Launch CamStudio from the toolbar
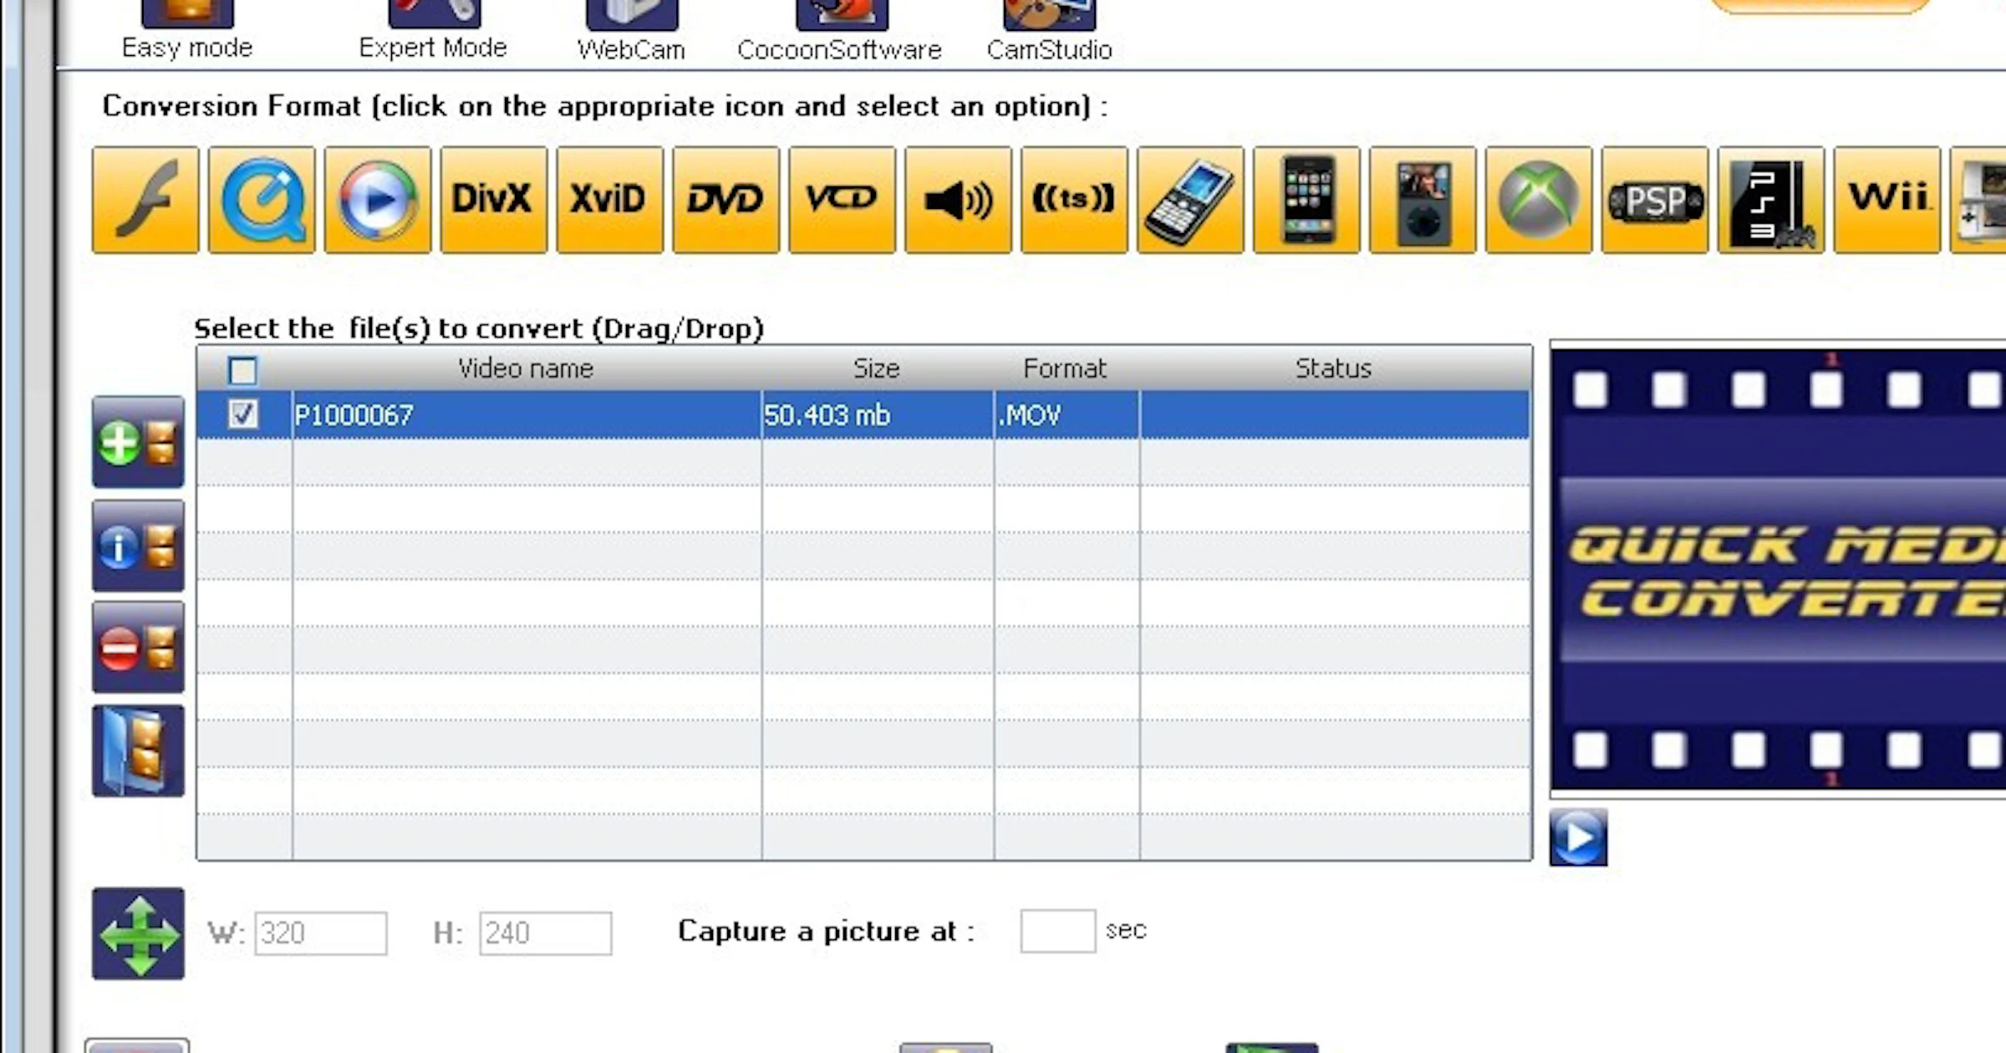This screenshot has height=1053, width=2006. 1050,31
